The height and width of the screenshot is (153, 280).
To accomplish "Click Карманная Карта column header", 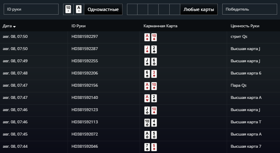I will coord(160,26).
